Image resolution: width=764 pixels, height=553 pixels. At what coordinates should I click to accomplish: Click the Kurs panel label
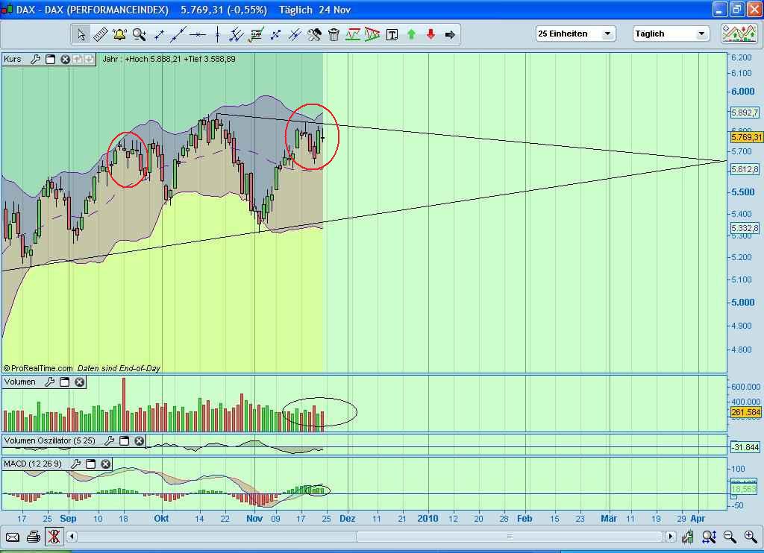pos(13,59)
